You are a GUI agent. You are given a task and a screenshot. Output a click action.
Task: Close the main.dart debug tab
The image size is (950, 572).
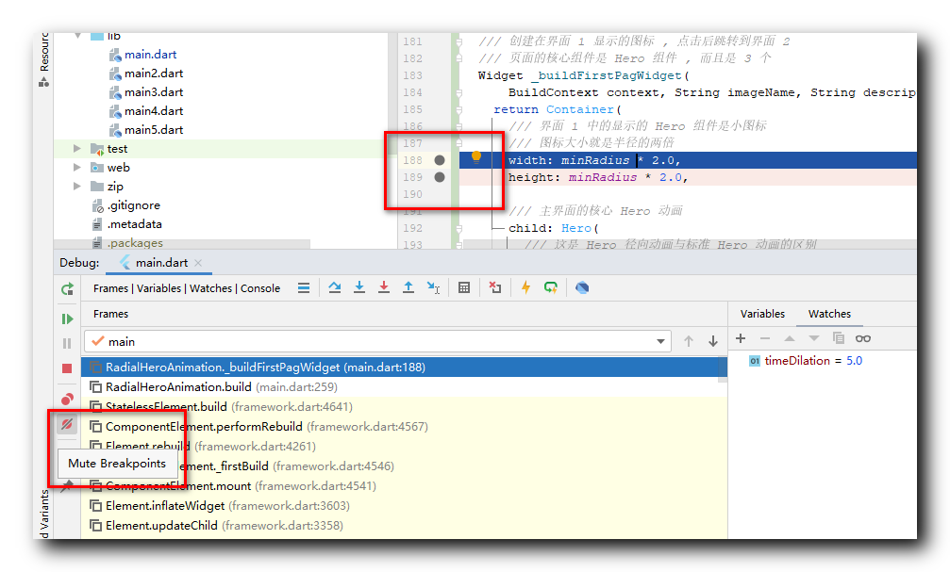point(198,263)
